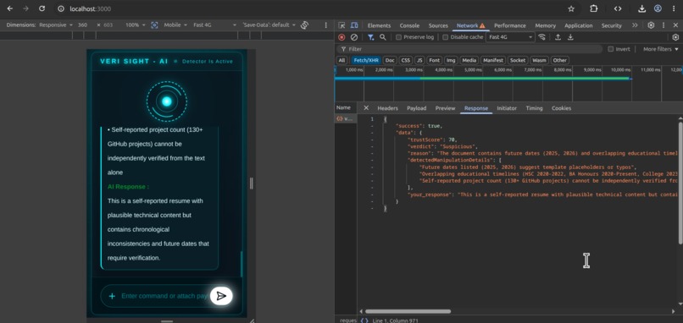Open network conditions wifi icon
This screenshot has width=683, height=323.
[541, 37]
